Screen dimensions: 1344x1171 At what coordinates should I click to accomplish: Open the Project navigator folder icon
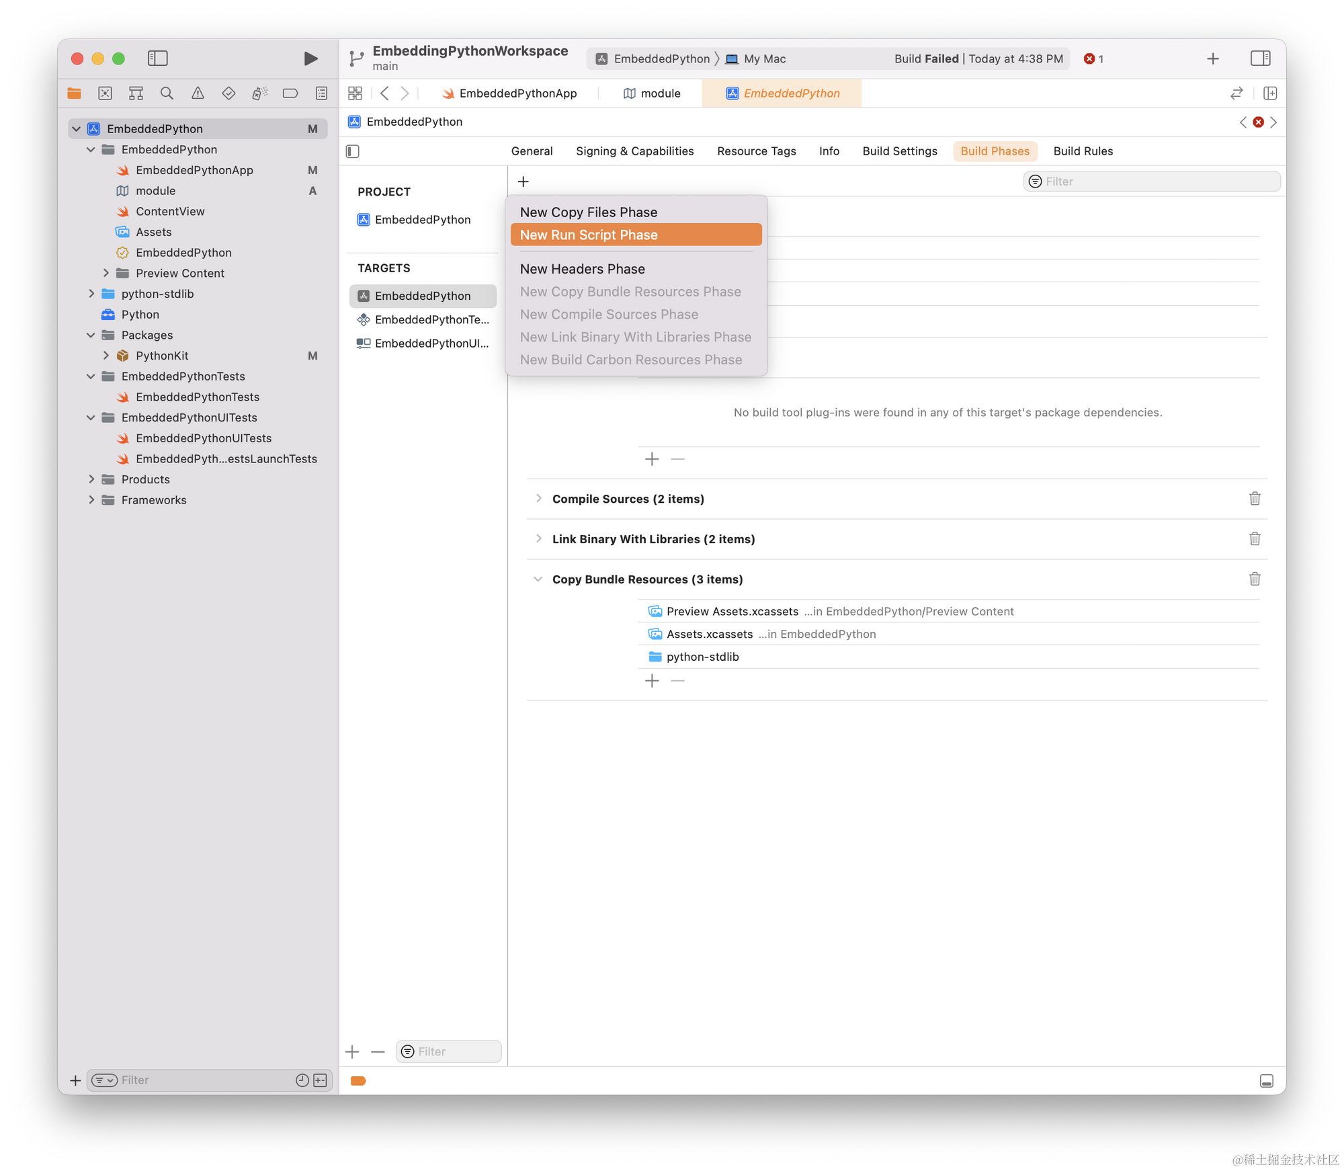pos(75,93)
